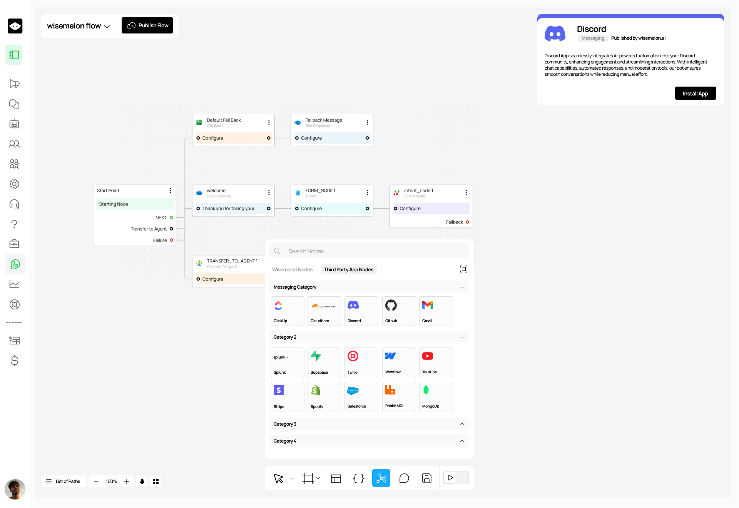The width and height of the screenshot is (739, 508).
Task: Add the Discord app node
Action: point(361,311)
